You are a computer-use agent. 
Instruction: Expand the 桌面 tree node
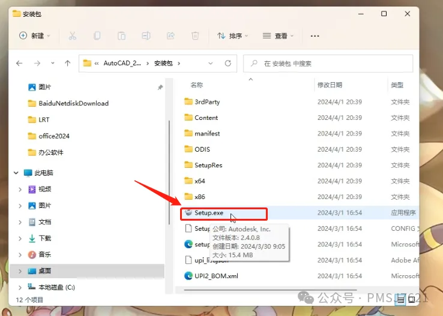click(x=20, y=271)
